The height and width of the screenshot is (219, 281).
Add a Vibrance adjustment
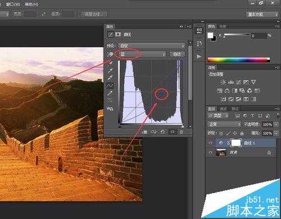click(253, 82)
